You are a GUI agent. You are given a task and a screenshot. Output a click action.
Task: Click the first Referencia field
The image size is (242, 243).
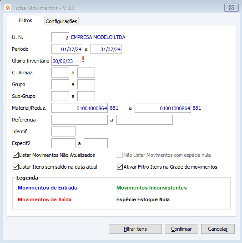[x=80, y=120]
